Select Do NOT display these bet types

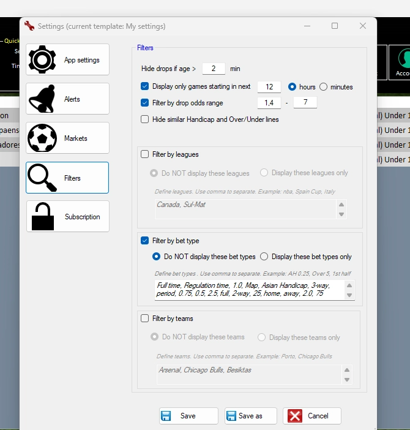click(x=156, y=257)
